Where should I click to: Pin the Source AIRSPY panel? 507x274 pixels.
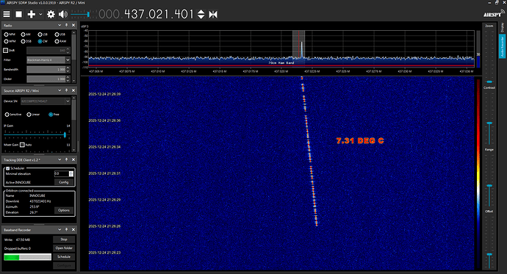pos(67,90)
